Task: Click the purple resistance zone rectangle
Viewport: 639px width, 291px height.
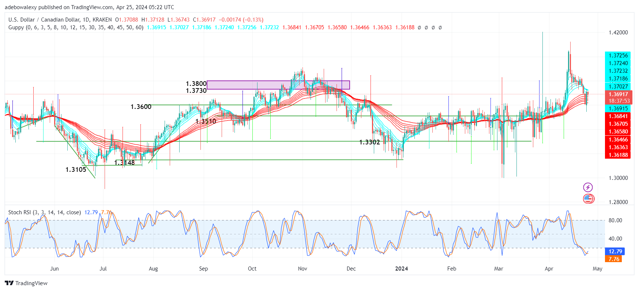Action: click(278, 85)
